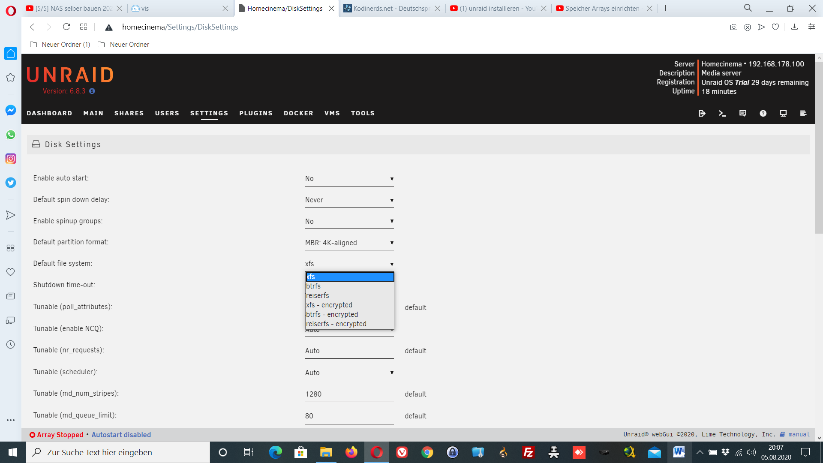
Task: Go back to previous page
Action: pos(32,27)
